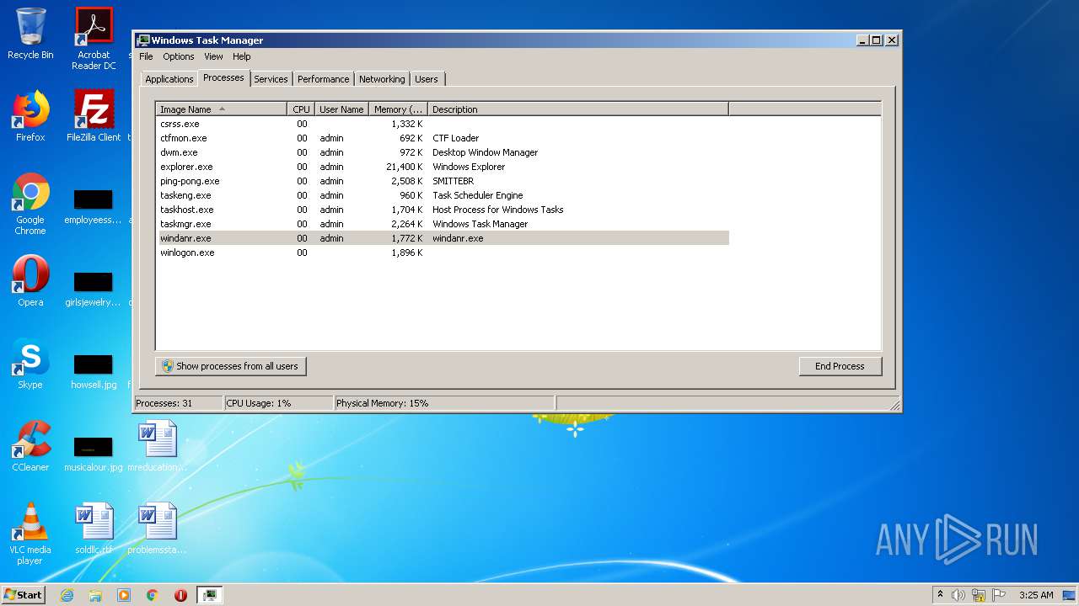Open mreducation Word document icon

click(x=157, y=445)
